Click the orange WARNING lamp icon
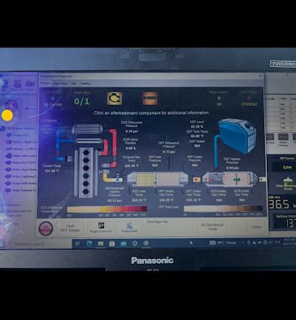Screen dimensions: 296x320 [x=150, y=98]
